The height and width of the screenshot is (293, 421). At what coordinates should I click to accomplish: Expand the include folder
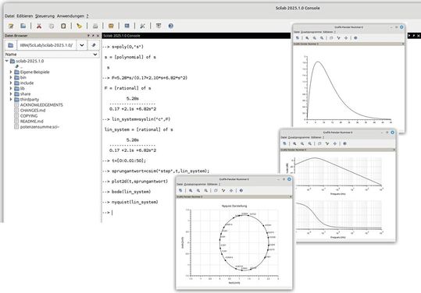coord(11,83)
